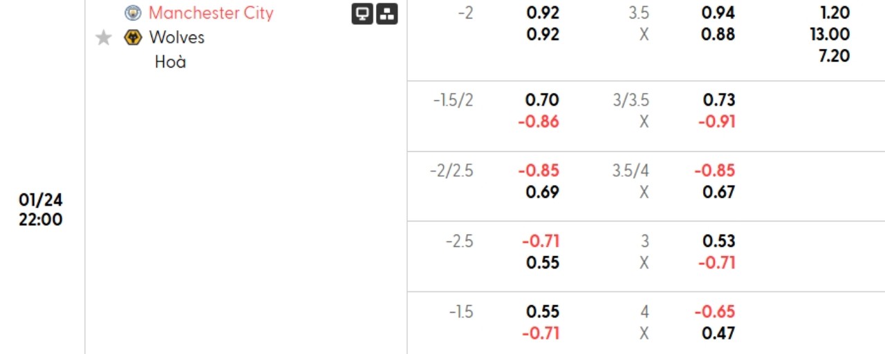Choose the 0.69 handicap -2/2.5 odds
The width and height of the screenshot is (885, 354).
coord(542,192)
